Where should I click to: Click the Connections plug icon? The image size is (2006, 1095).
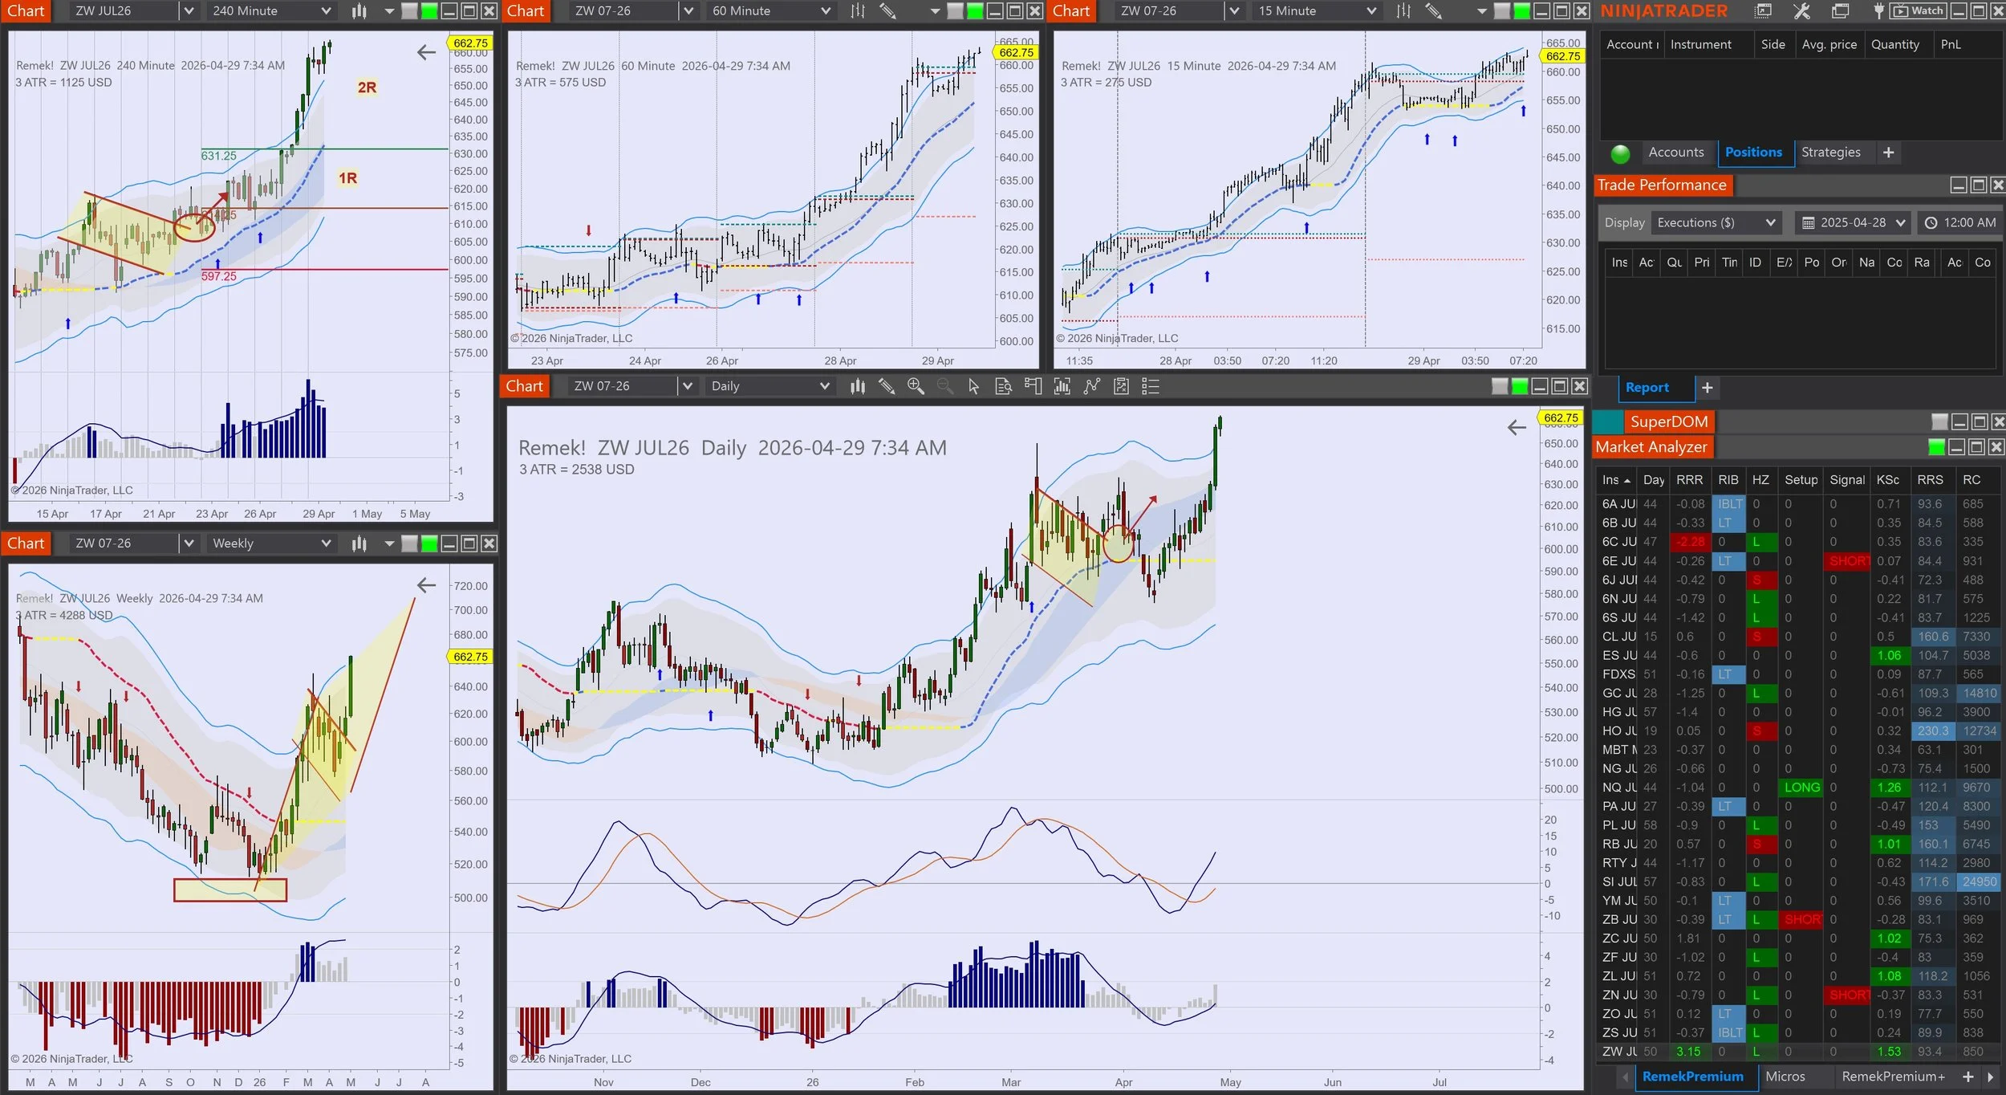point(1878,11)
